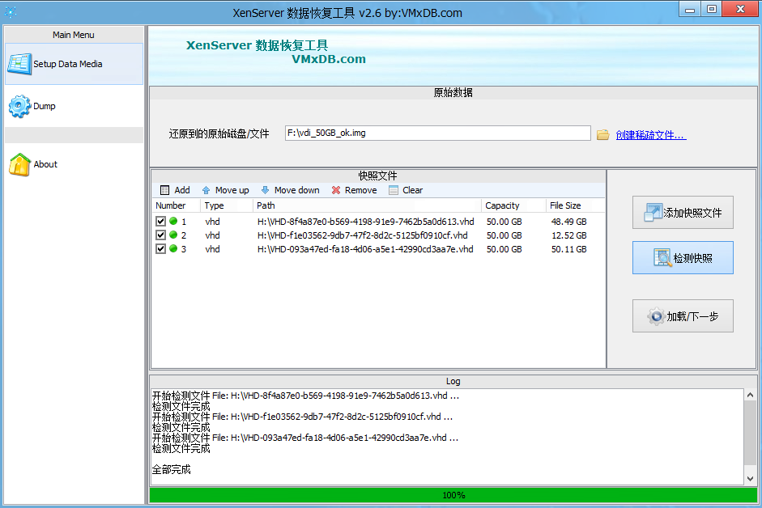This screenshot has height=508, width=762.
Task: Click the About house icon
Action: (19, 164)
